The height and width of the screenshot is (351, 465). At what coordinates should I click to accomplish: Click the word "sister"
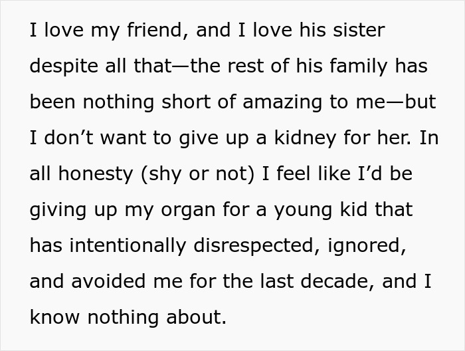click(358, 30)
